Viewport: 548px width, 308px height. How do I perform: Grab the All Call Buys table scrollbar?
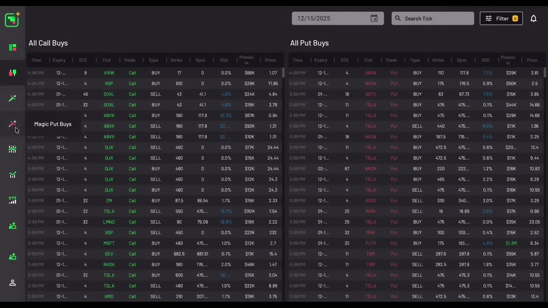tap(283, 73)
